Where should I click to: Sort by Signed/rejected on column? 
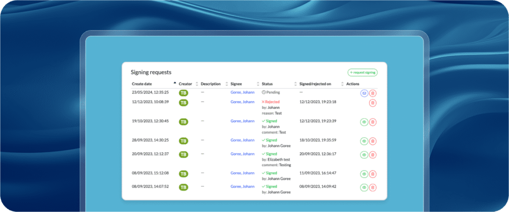coord(315,84)
